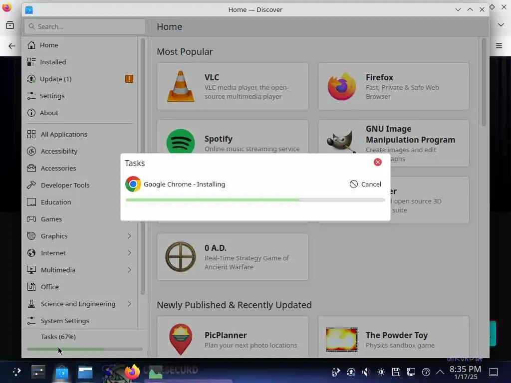Expand the Graphics subcategories chevron
The height and width of the screenshot is (383, 511).
[129, 236]
